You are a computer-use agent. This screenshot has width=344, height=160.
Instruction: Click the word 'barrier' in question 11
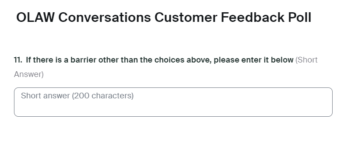[x=83, y=60]
